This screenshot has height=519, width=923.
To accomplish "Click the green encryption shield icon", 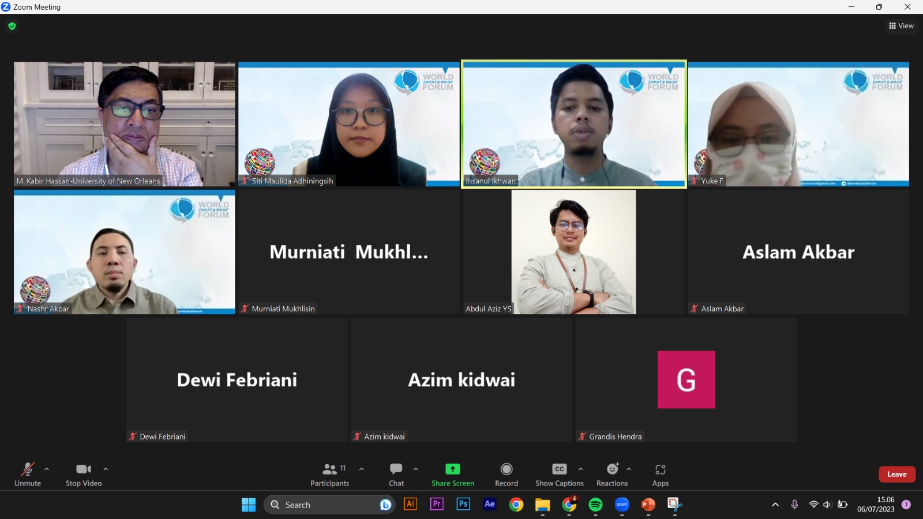I will click(12, 26).
